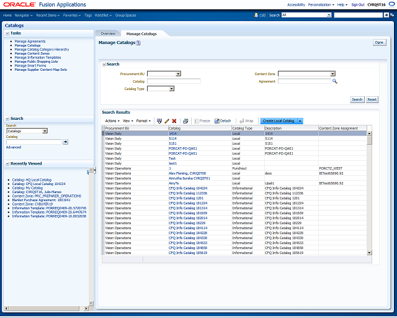The height and width of the screenshot is (318, 397).
Task: Open the Format menu
Action: tap(143, 121)
